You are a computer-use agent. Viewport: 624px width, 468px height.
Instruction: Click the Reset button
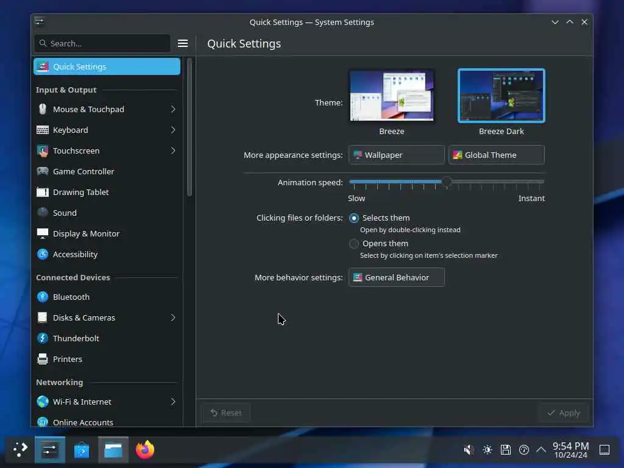pyautogui.click(x=226, y=413)
